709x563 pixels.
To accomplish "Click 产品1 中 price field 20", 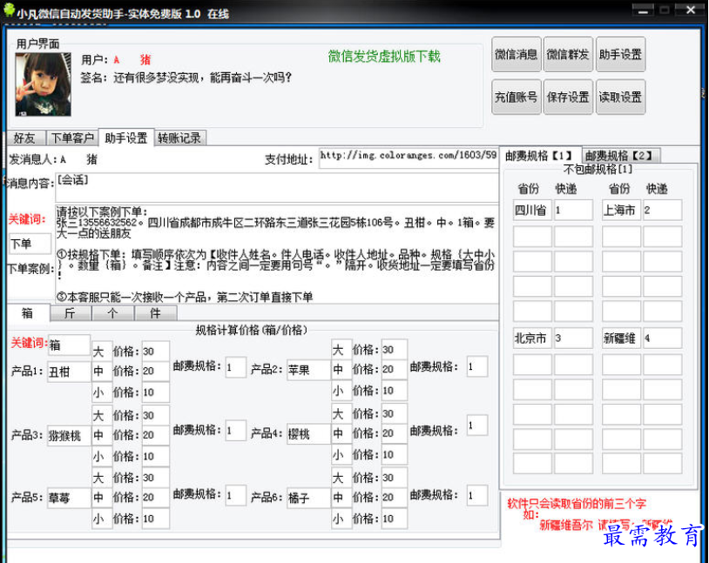I will 156,371.
